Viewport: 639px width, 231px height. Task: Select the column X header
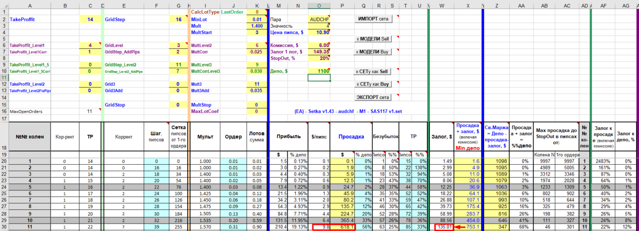pyautogui.click(x=468, y=5)
